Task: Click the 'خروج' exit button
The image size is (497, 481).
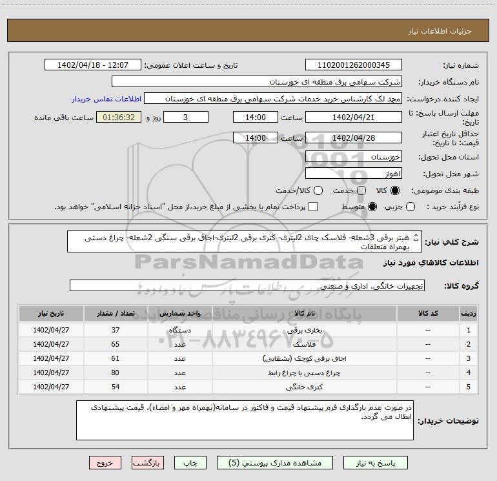Action: [x=105, y=463]
